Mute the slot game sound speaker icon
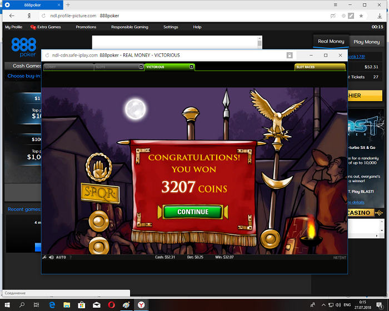The height and width of the screenshot is (311, 389). click(51, 257)
